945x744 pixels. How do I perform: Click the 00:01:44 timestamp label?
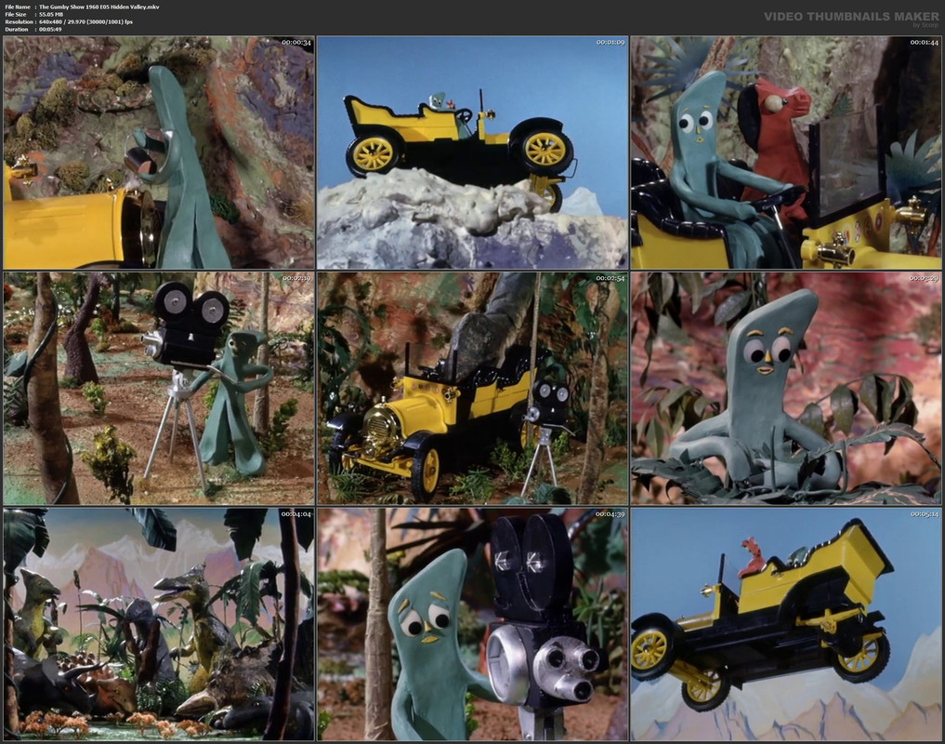coord(924,42)
